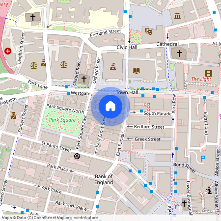Image resolution: width=221 pixels, height=221 pixels.
Task: Click the Bedford Street label
Action: point(149,127)
